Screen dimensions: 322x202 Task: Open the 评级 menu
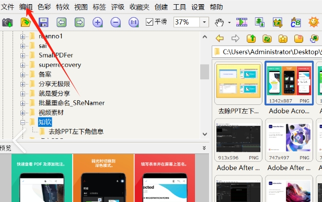pyautogui.click(x=118, y=7)
